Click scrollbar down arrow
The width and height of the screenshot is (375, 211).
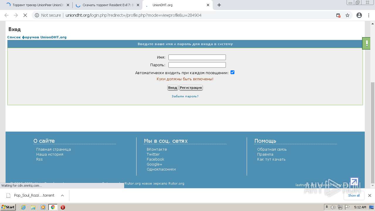click(373, 186)
